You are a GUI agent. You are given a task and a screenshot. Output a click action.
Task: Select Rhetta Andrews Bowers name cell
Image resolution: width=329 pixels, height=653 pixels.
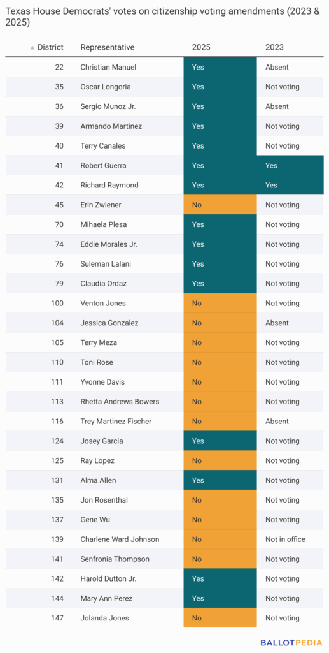pyautogui.click(x=120, y=402)
